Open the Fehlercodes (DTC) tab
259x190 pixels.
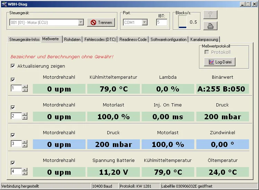(x=100, y=40)
